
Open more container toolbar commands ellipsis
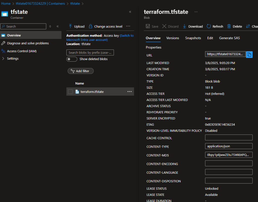click(128, 26)
